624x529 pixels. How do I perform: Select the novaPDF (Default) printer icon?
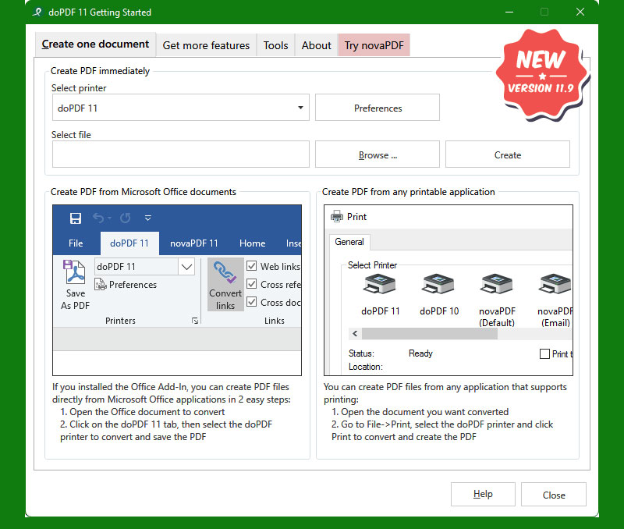(496, 284)
